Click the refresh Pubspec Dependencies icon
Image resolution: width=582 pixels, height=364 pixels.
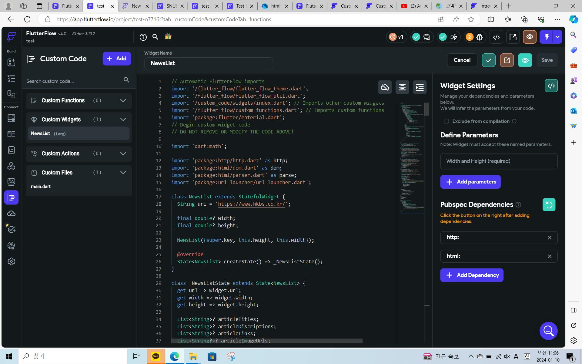coord(549,205)
